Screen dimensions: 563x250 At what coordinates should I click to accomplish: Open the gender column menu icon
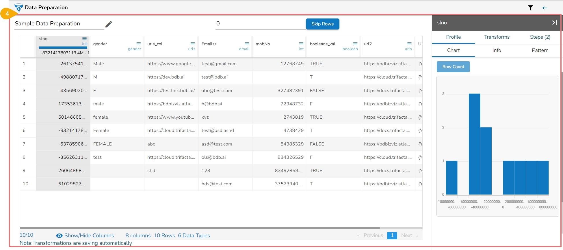tap(139, 44)
